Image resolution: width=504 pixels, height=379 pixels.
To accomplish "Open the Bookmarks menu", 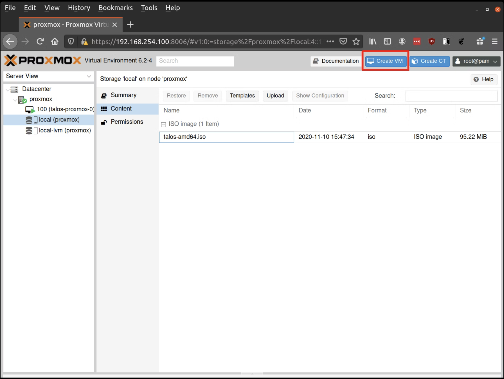I will coord(115,8).
